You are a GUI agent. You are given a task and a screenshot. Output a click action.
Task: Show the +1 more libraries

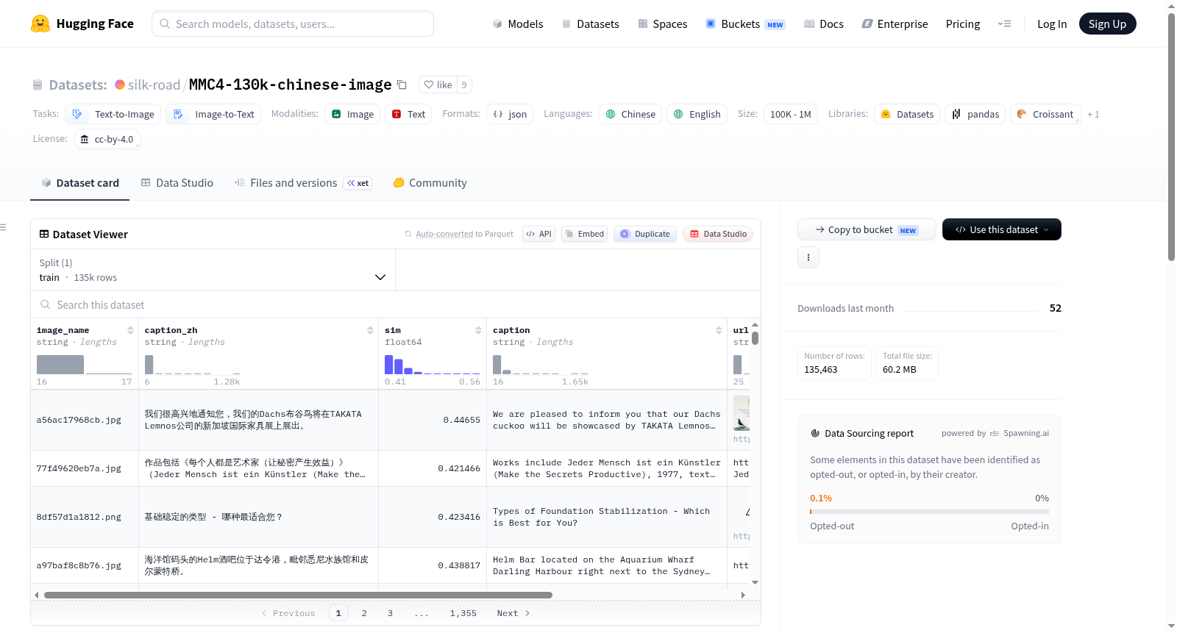[x=1093, y=114]
